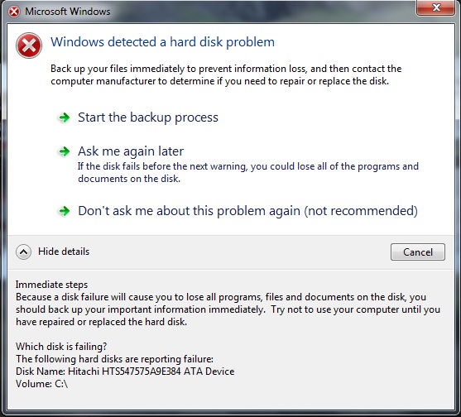Click green arrow beside Ask me again later
This screenshot has height=417, width=461.
64,151
